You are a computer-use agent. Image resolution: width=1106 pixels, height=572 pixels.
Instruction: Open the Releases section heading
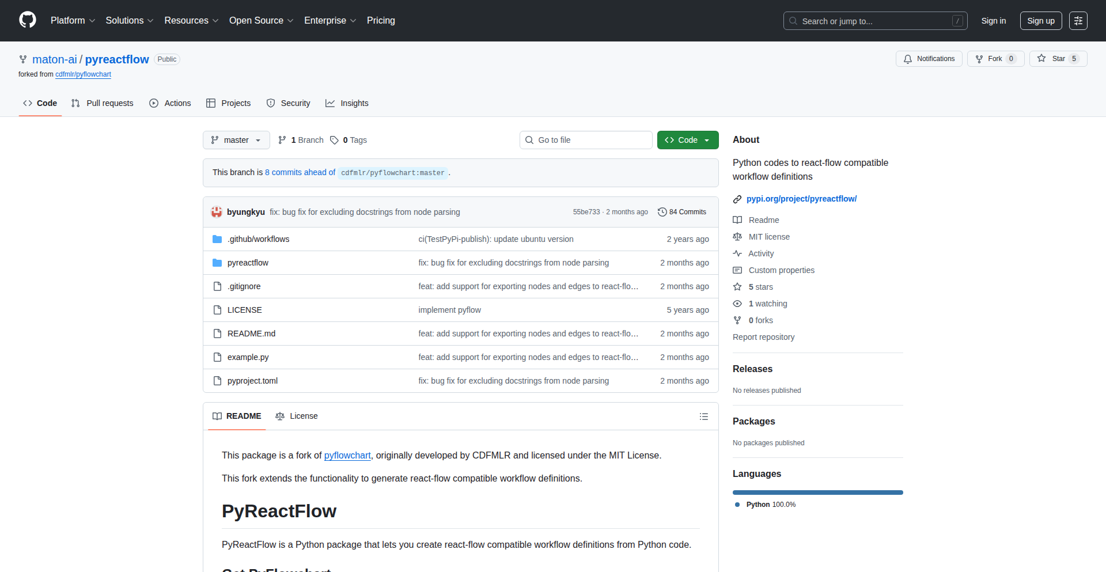[x=752, y=369]
